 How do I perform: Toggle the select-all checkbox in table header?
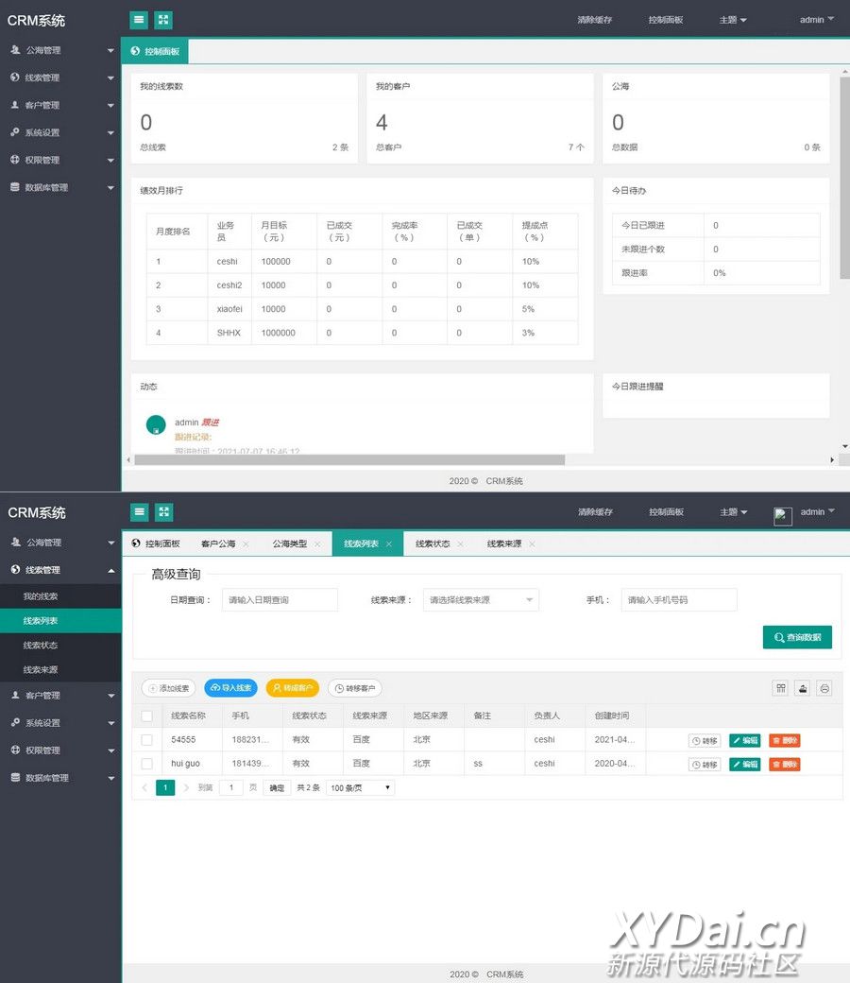146,716
